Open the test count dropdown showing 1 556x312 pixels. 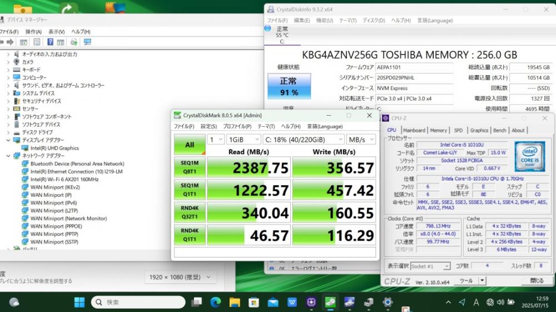(216, 140)
